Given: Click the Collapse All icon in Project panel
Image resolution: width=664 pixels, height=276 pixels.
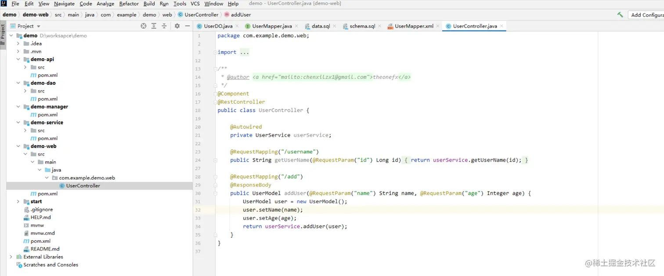Looking at the screenshot, I should [x=164, y=26].
